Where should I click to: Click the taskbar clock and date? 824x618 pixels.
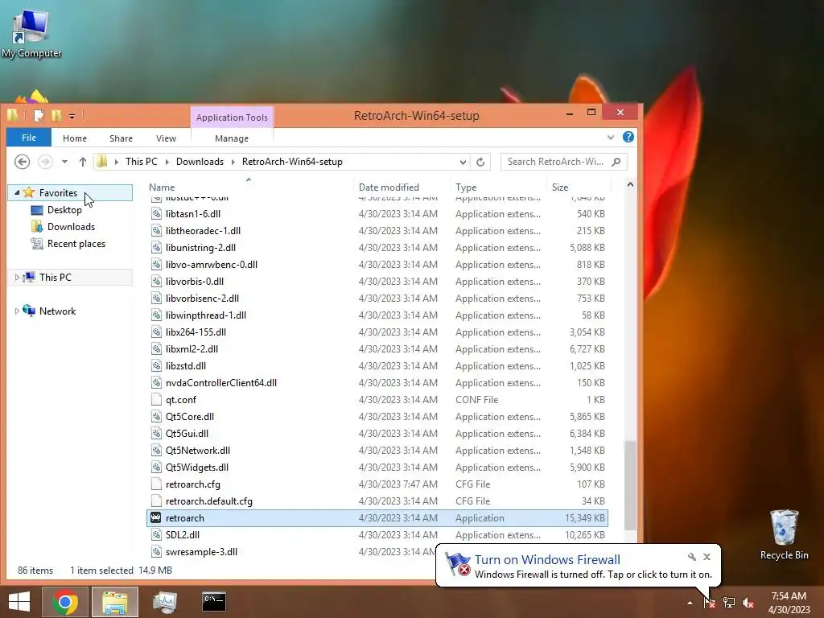click(x=789, y=603)
